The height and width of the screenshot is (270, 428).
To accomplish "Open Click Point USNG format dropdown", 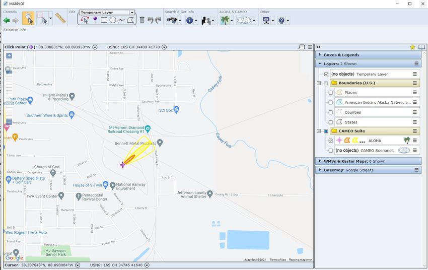I will click(164, 47).
